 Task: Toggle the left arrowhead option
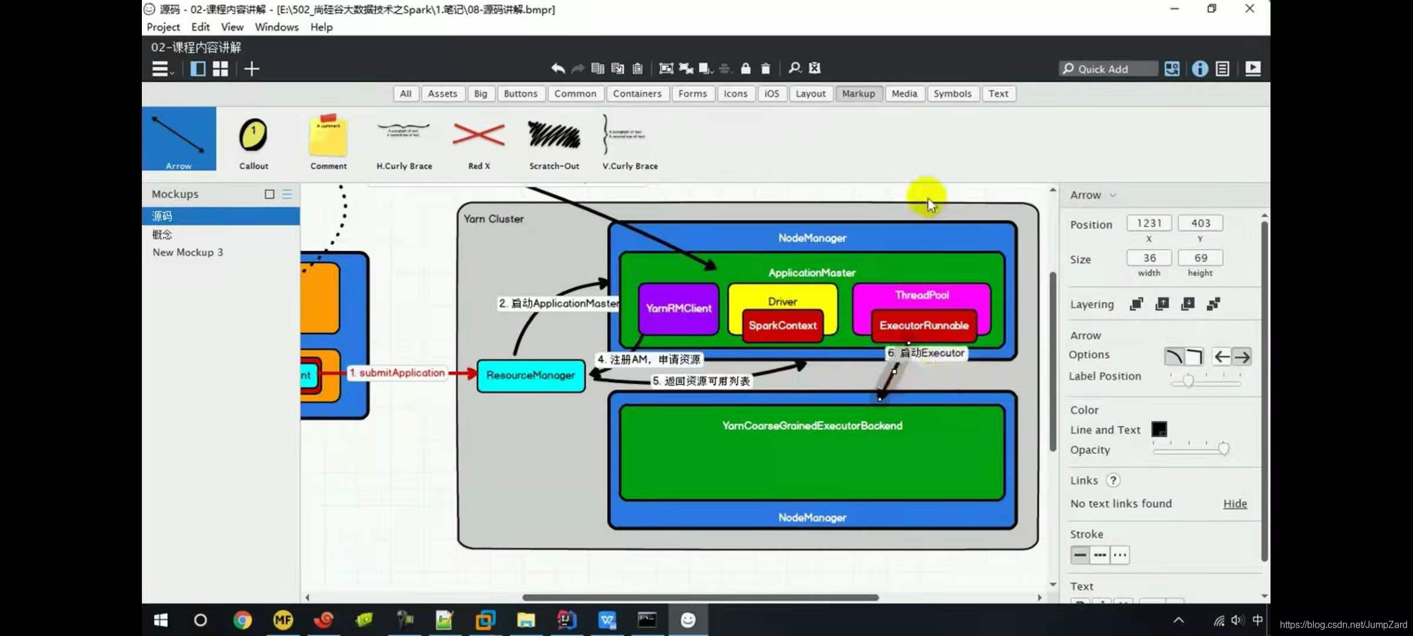click(1222, 356)
